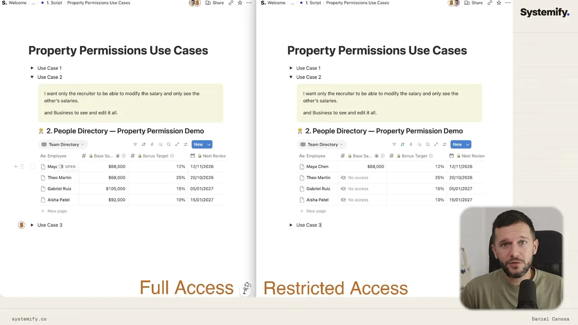Click the ellipsis breadcrumb in left window

click(33, 3)
